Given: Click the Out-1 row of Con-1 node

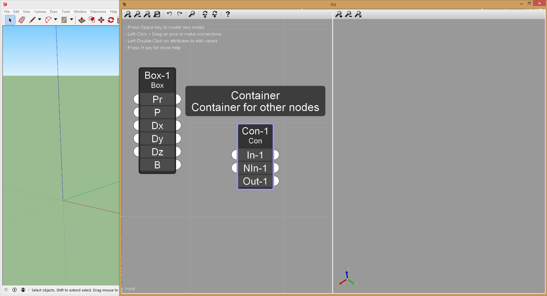Looking at the screenshot, I should (x=255, y=181).
